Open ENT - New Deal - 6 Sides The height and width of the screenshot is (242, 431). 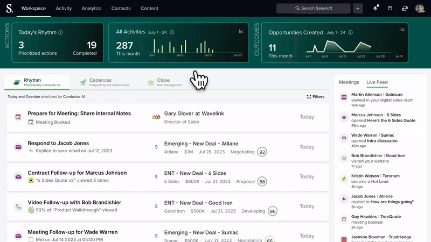pyautogui.click(x=195, y=173)
